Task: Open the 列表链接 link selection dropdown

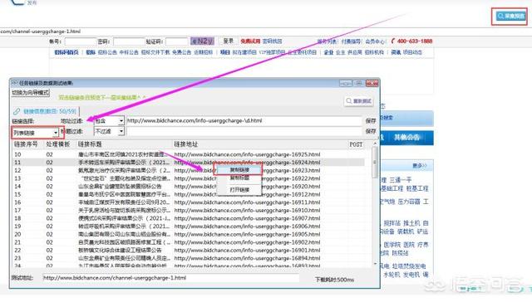Action: pos(36,133)
